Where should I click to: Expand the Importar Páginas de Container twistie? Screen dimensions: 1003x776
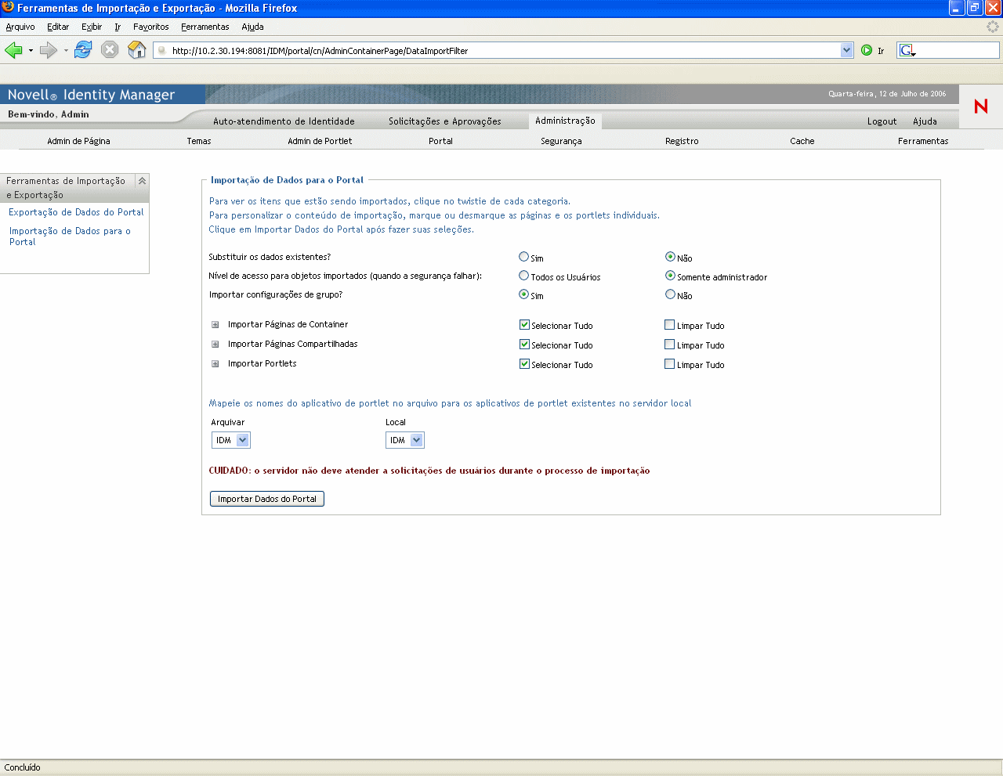(x=215, y=324)
